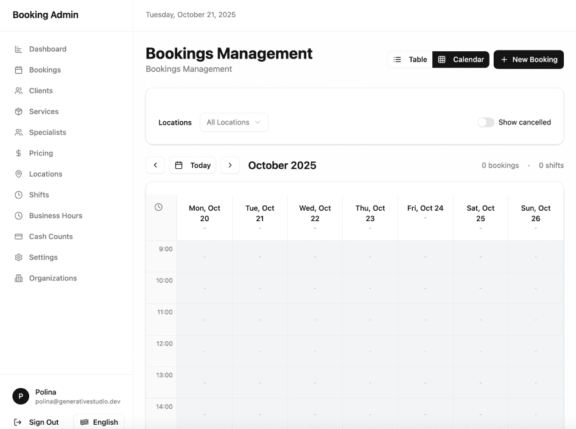Click the Bookings calendar icon in sidebar
This screenshot has height=429, width=576.
18,70
